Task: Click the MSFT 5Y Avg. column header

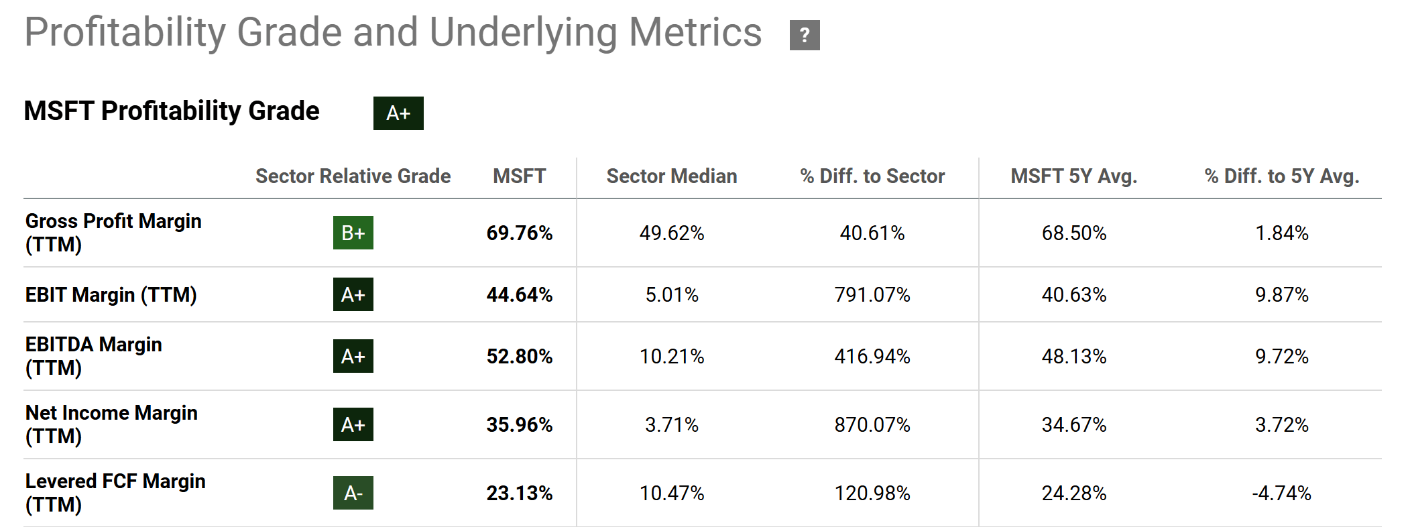Action: point(1073,176)
